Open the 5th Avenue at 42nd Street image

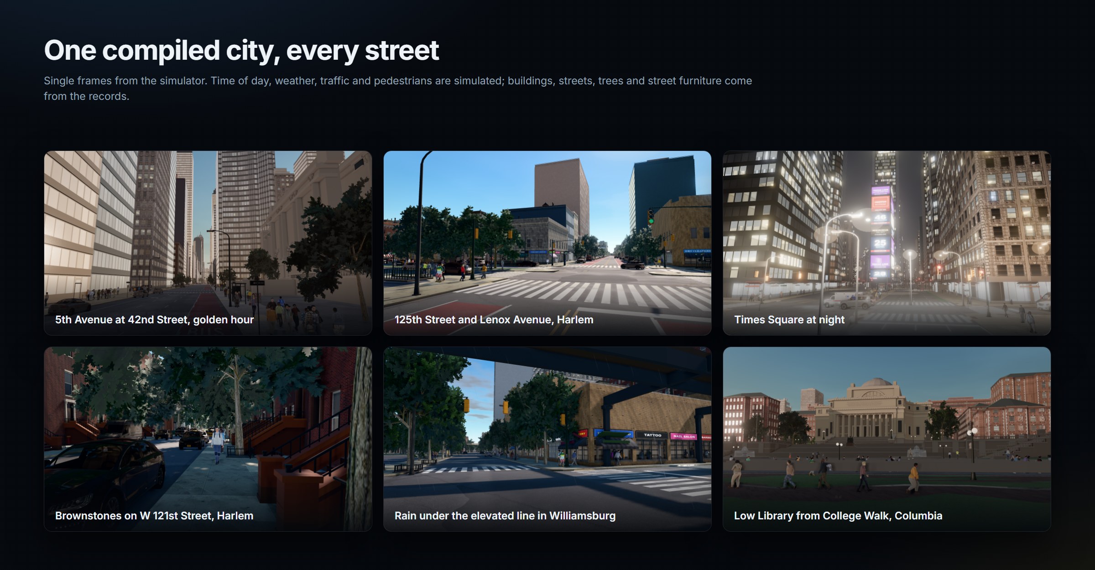click(208, 243)
